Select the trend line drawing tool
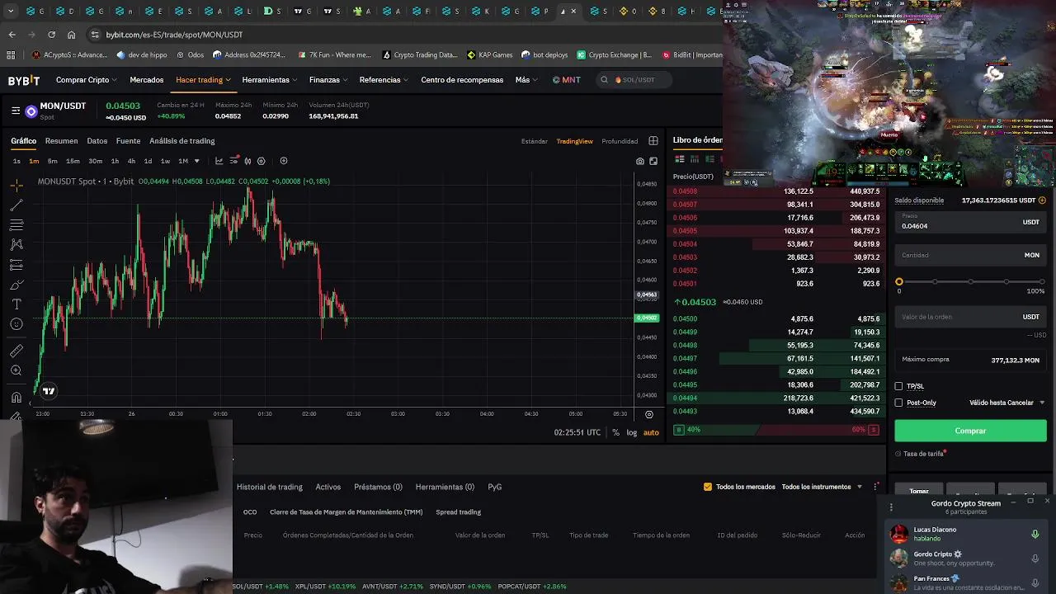 click(16, 205)
